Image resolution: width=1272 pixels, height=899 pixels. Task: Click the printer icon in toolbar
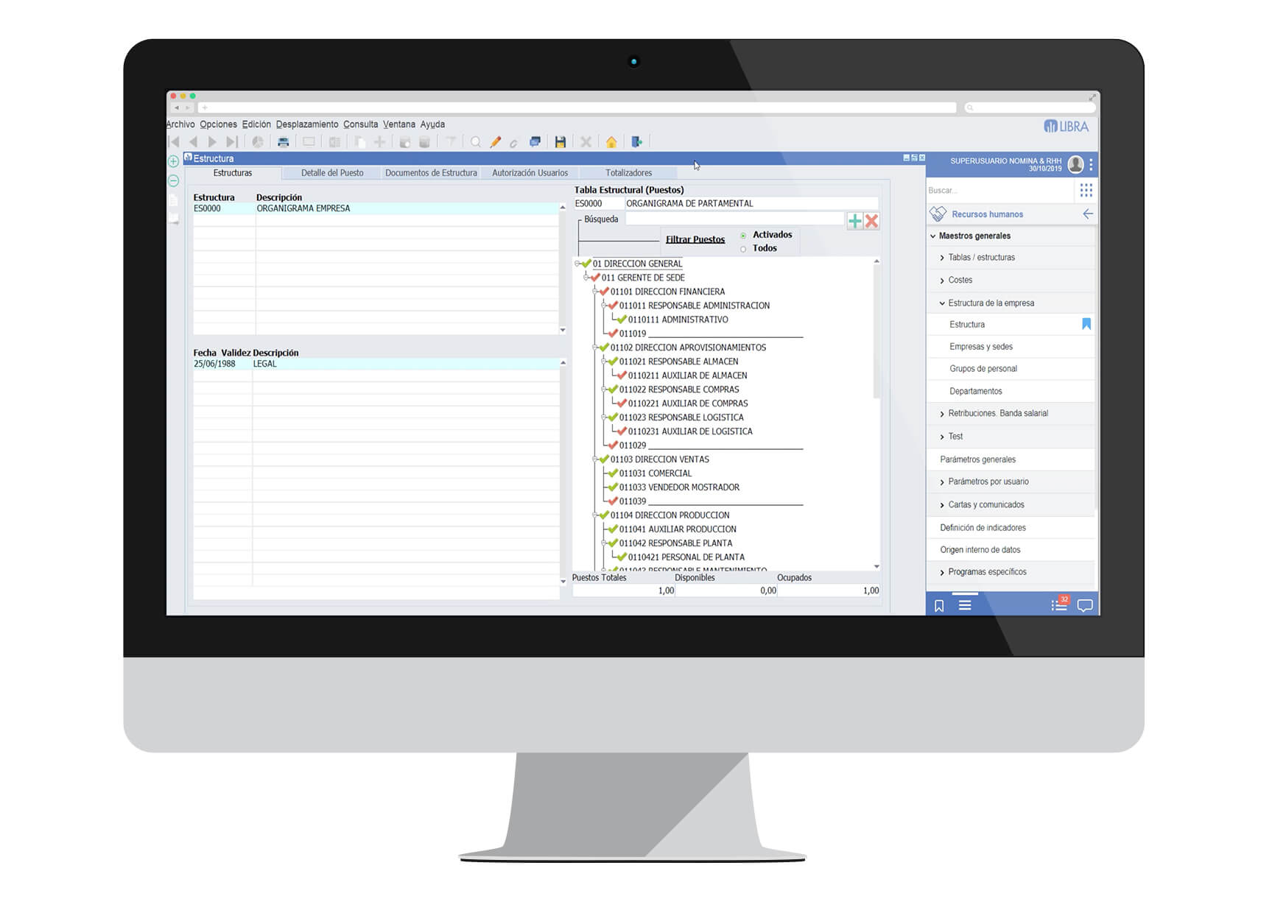283,142
